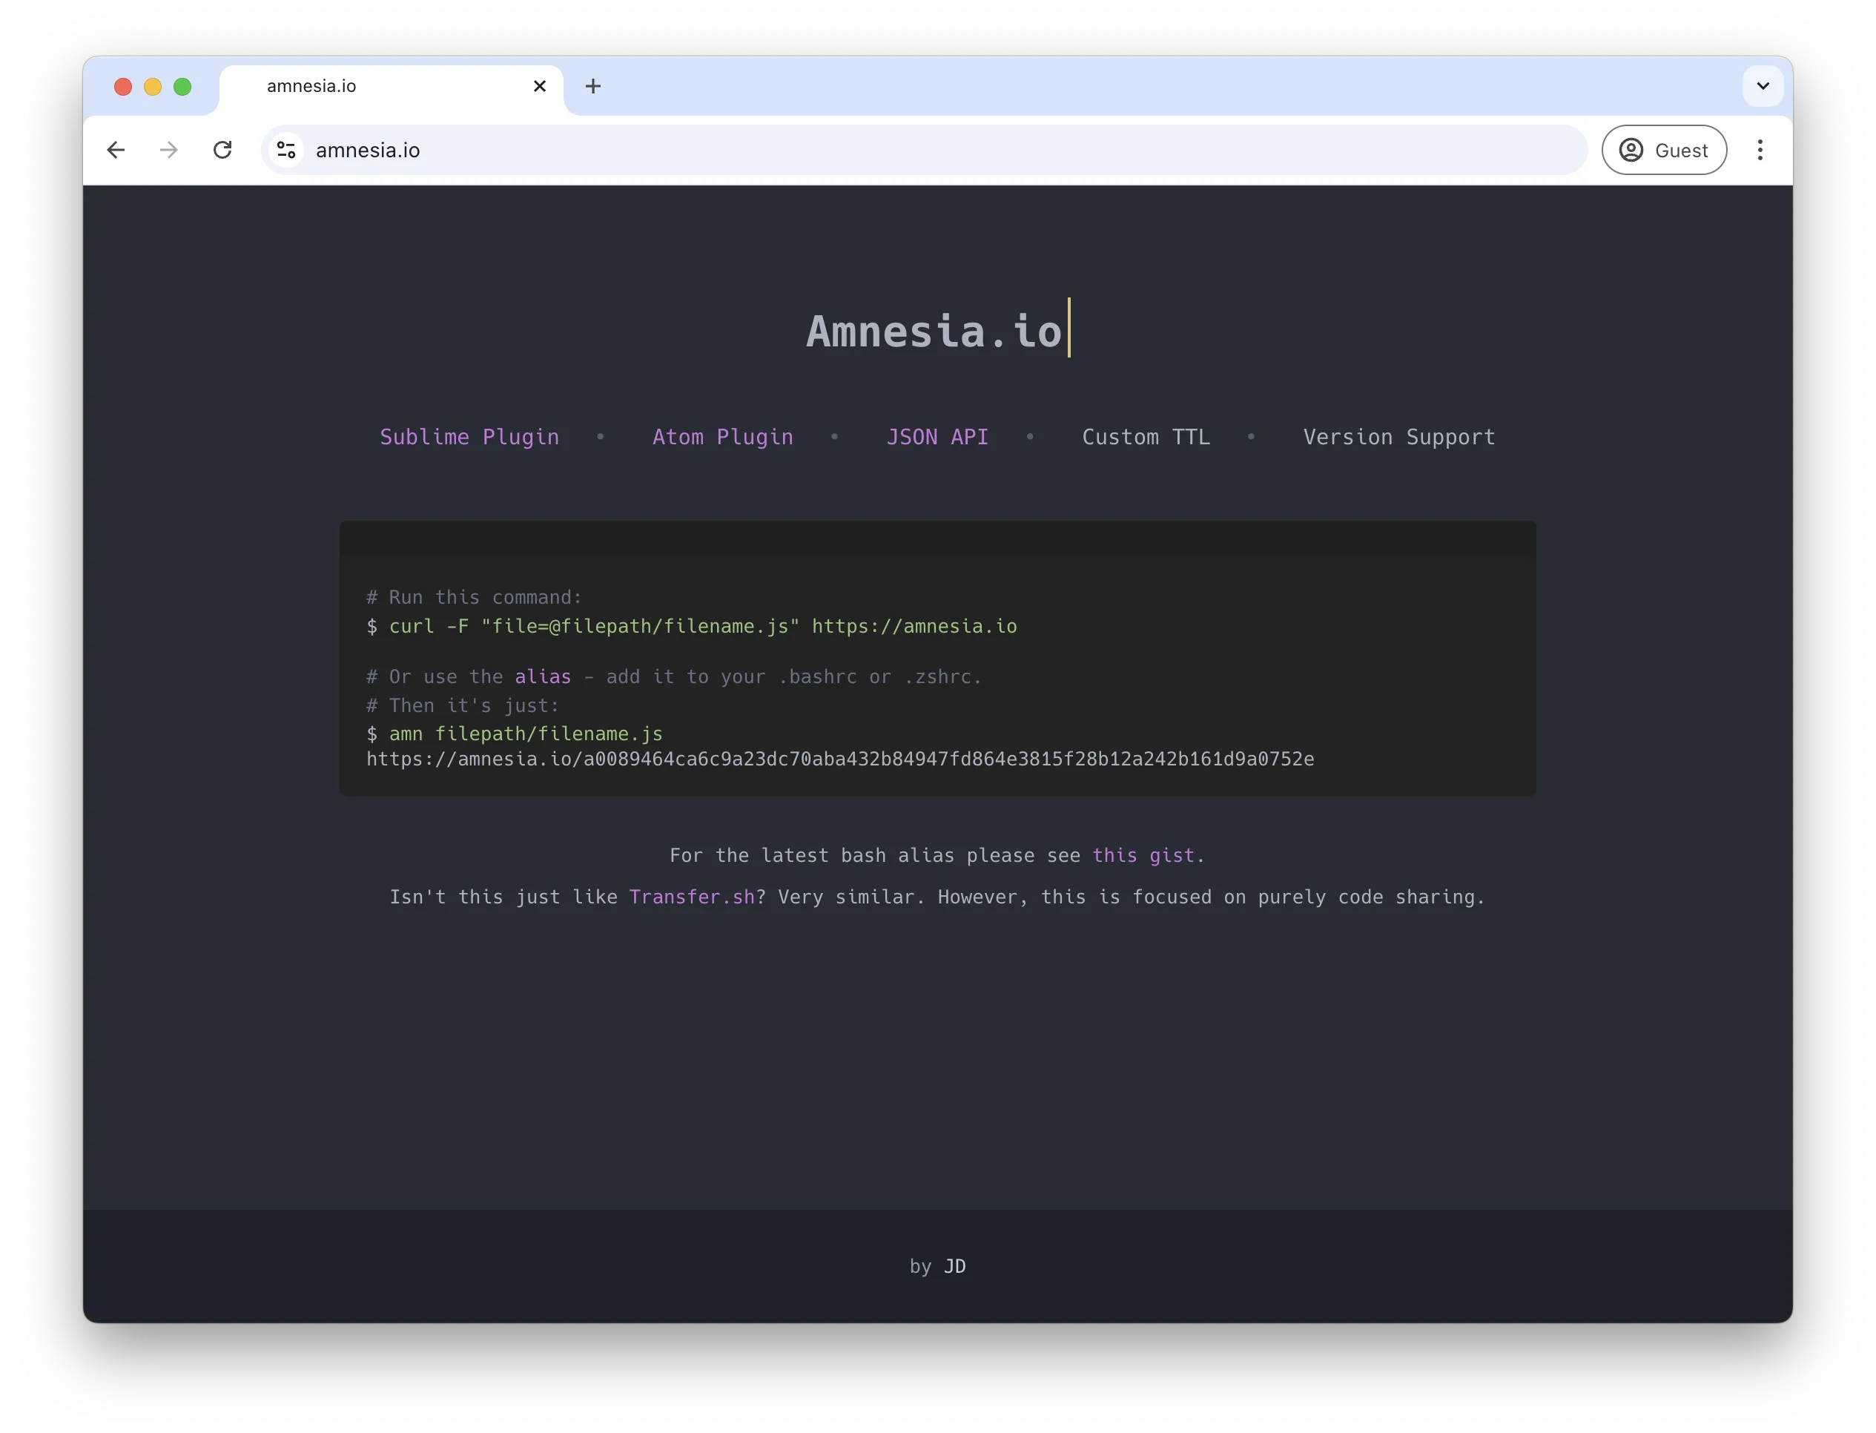The height and width of the screenshot is (1433, 1876).
Task: Focus the address bar showing amnesia.io
Action: pos(925,150)
